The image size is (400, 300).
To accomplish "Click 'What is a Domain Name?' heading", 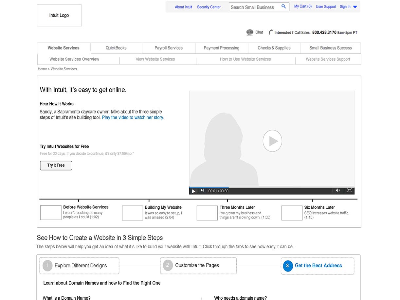I will coord(67,298).
